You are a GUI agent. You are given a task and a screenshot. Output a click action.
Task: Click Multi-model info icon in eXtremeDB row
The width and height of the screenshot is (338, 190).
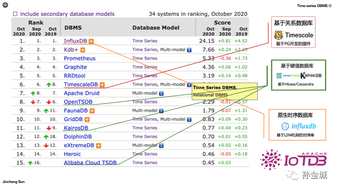161,145
